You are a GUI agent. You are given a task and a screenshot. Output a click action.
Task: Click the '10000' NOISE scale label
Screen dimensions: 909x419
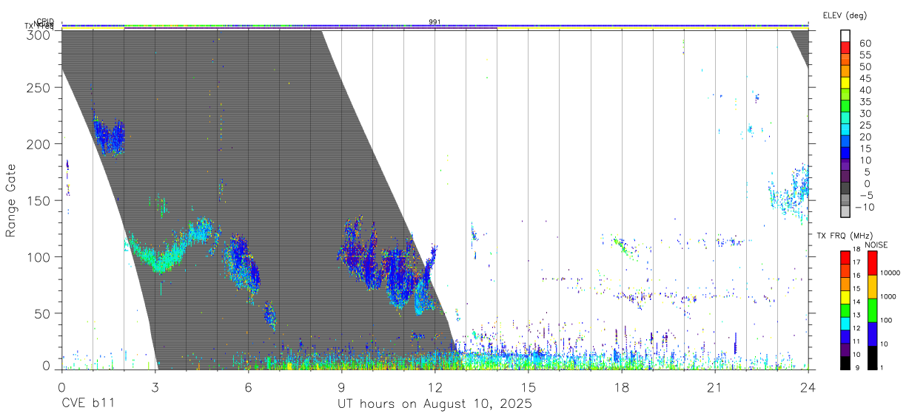(890, 273)
